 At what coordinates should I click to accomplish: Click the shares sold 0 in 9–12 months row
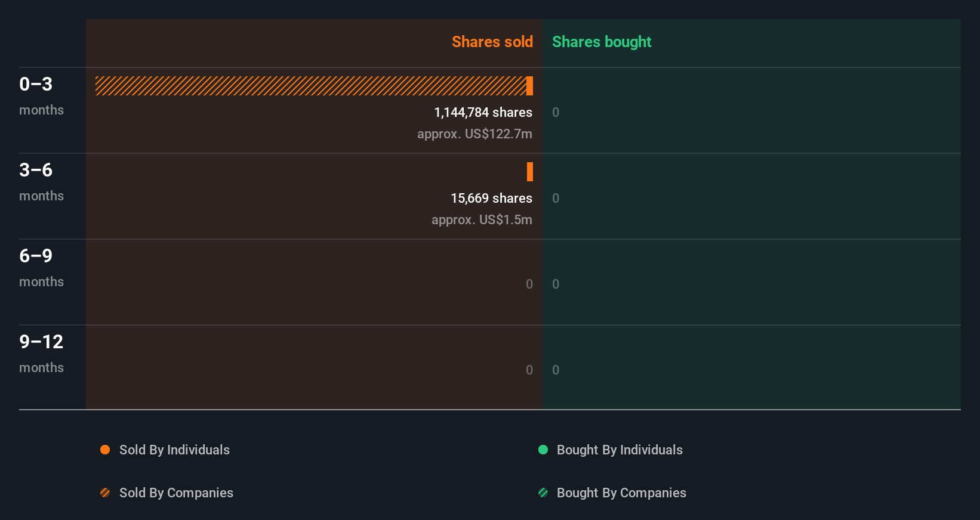[529, 370]
